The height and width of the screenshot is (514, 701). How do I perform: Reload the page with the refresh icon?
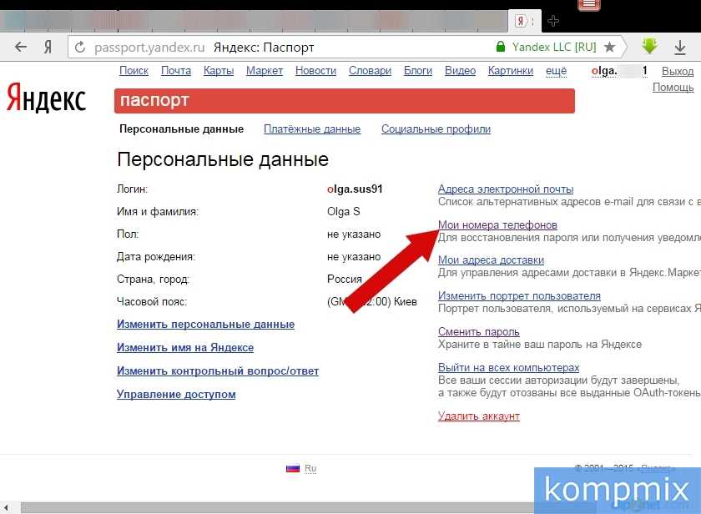pyautogui.click(x=80, y=47)
